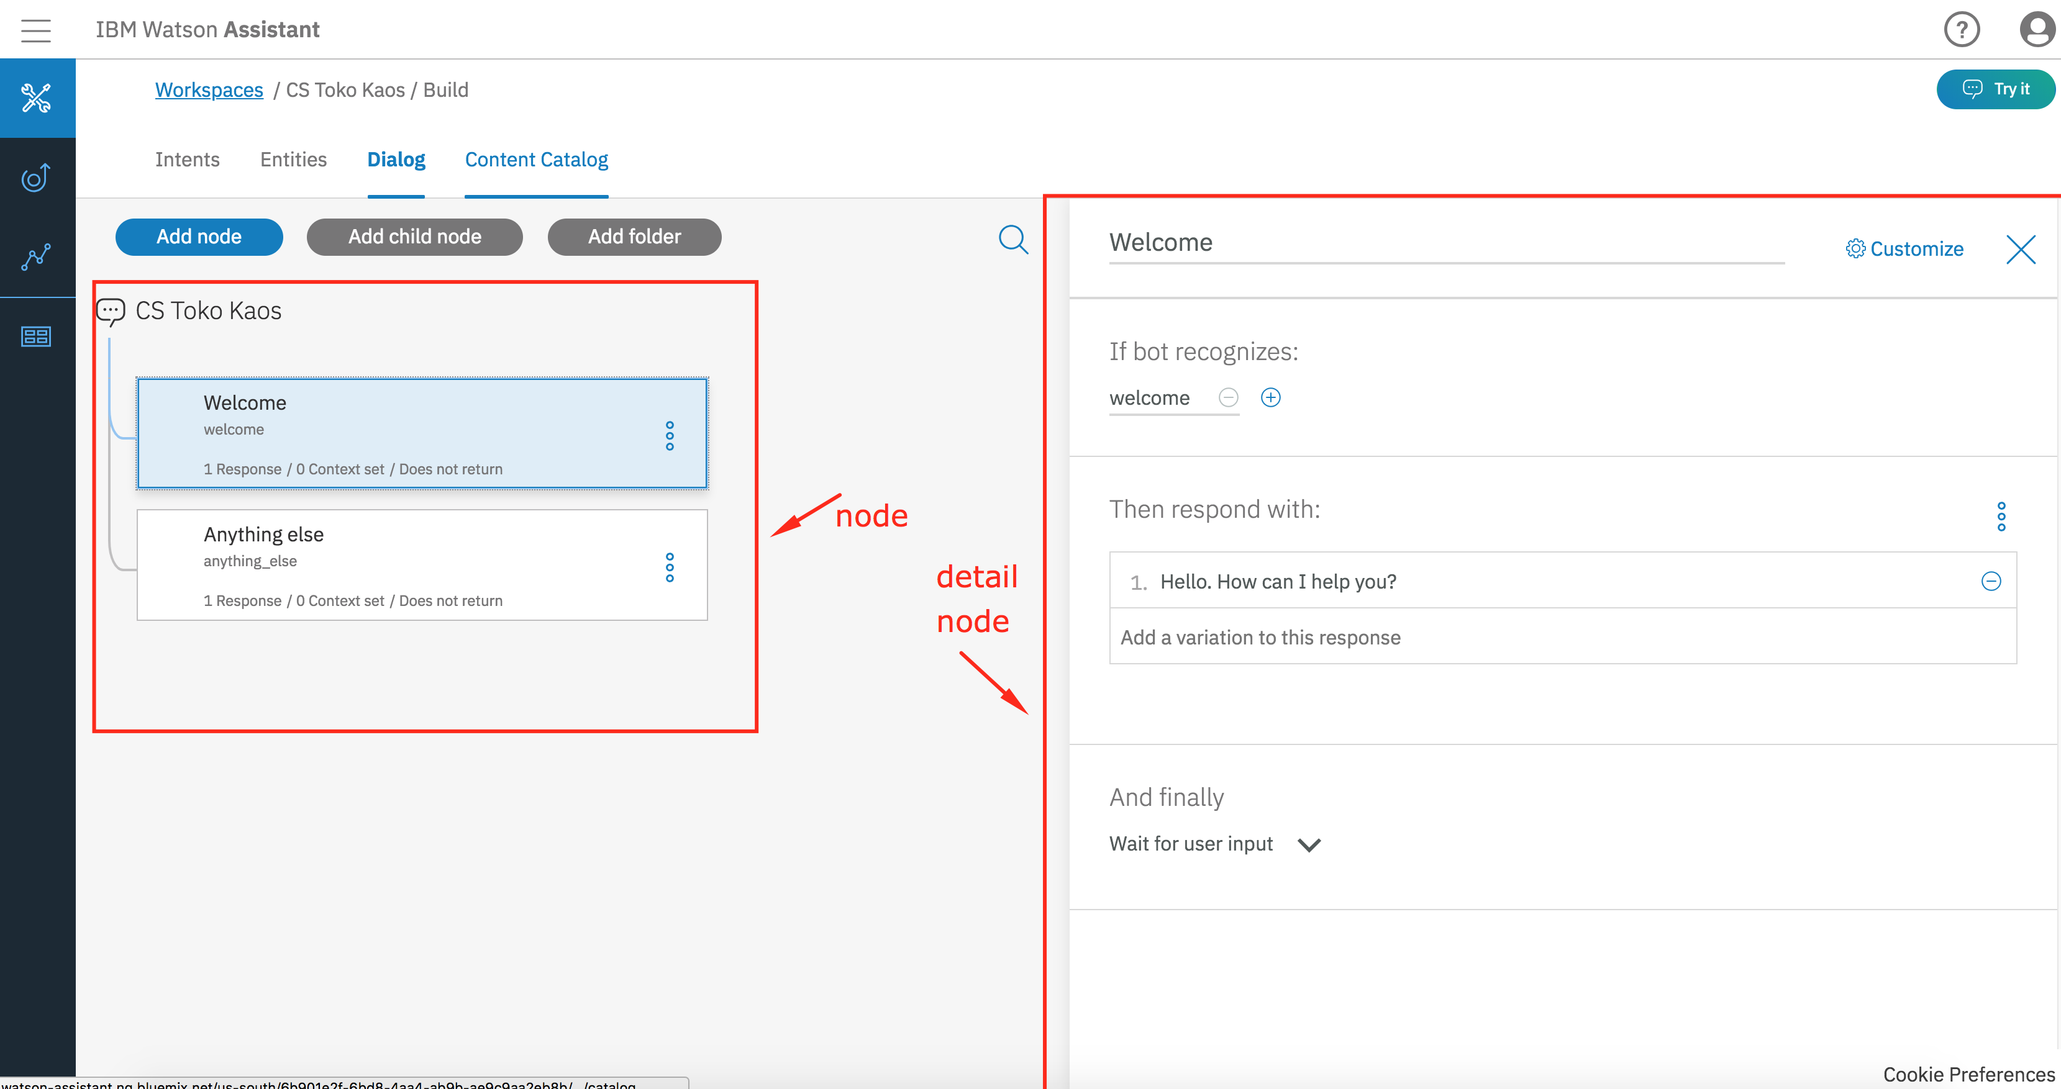Image resolution: width=2061 pixels, height=1089 pixels.
Task: Click the Add child node button
Action: [x=414, y=237]
